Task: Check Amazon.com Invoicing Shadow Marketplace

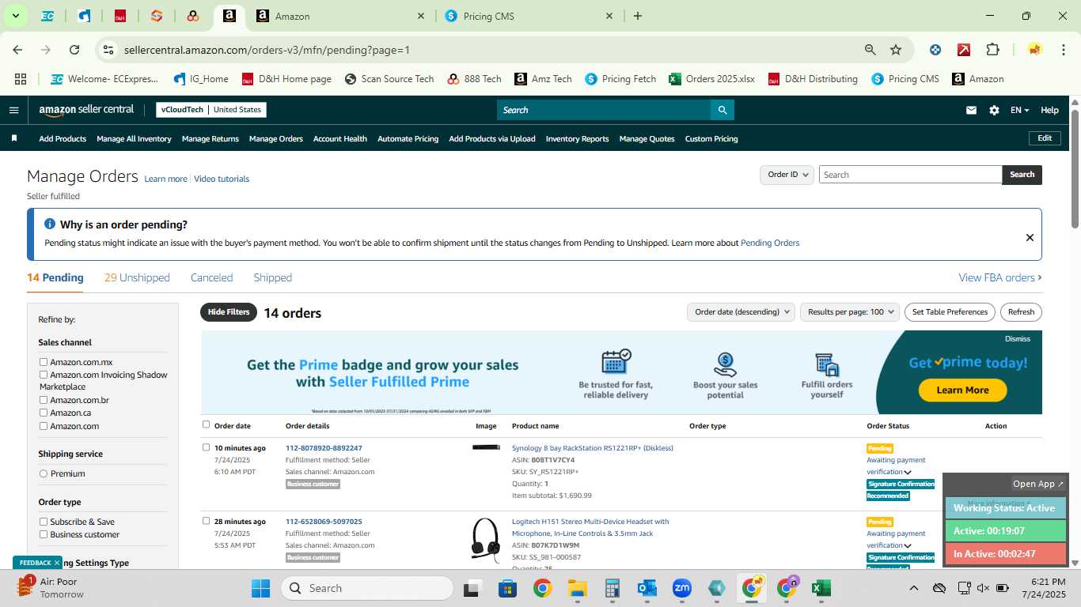Action: tap(44, 375)
